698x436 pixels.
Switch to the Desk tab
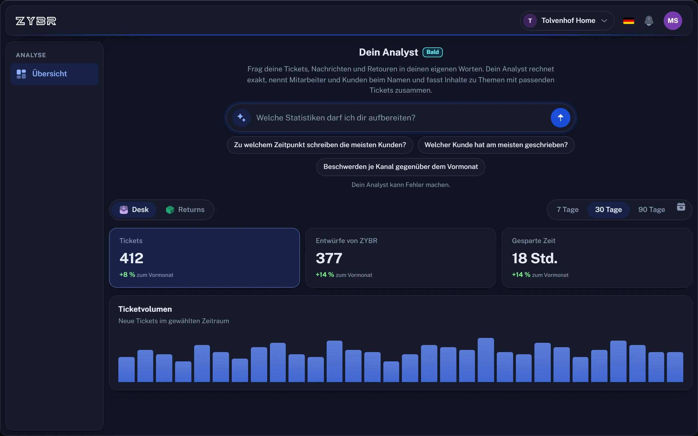(x=134, y=210)
